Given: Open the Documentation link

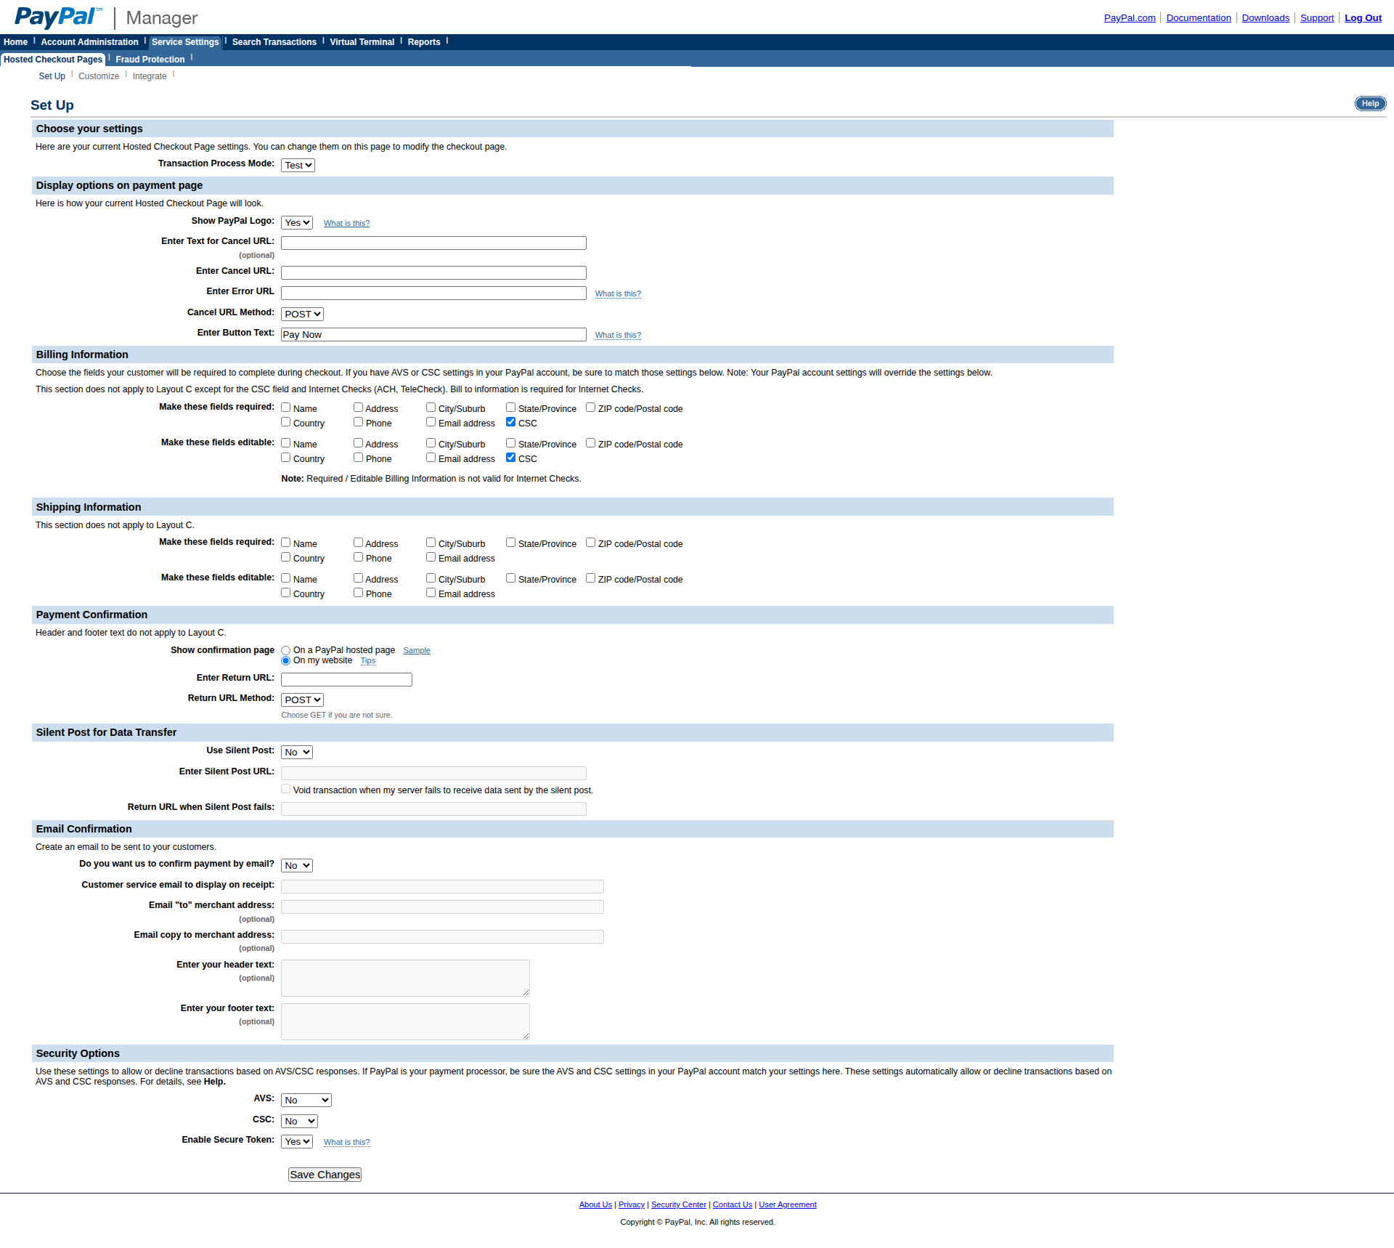Looking at the screenshot, I should pos(1198,18).
